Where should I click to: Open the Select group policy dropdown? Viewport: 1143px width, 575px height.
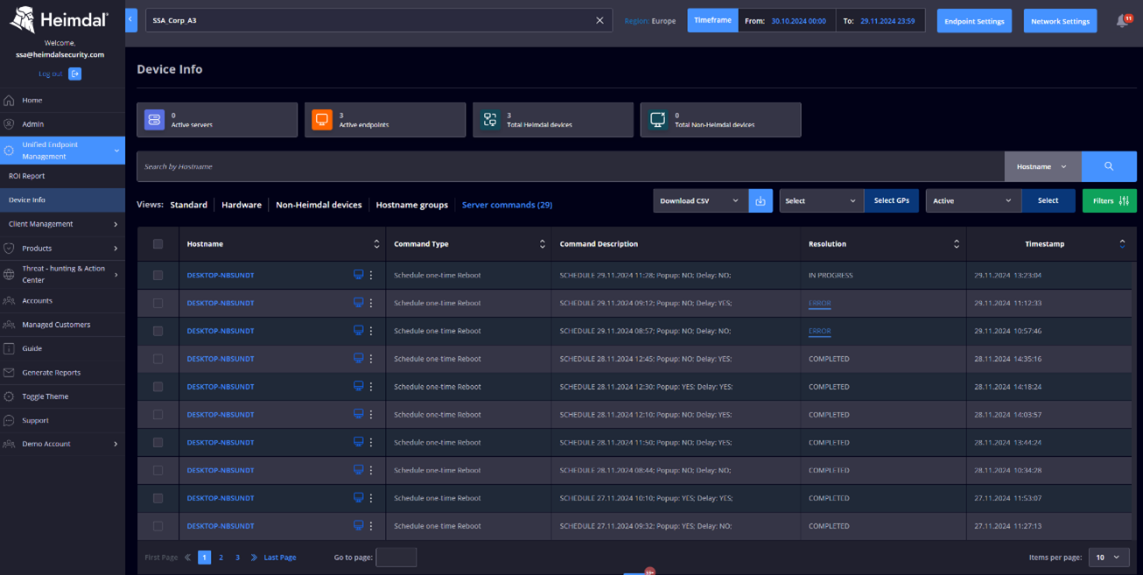[x=821, y=200]
